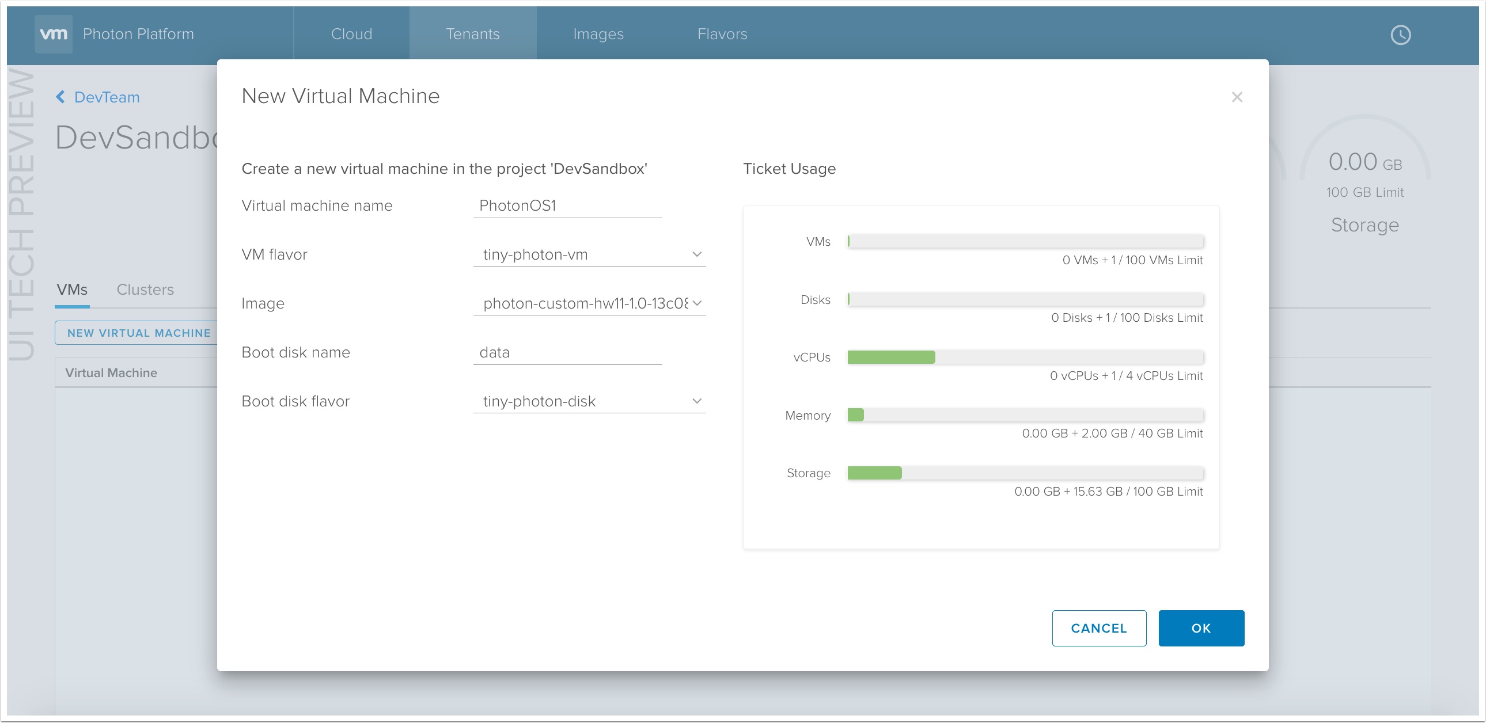
Task: Click the NEW VIRTUAL MACHINE button
Action: (137, 333)
